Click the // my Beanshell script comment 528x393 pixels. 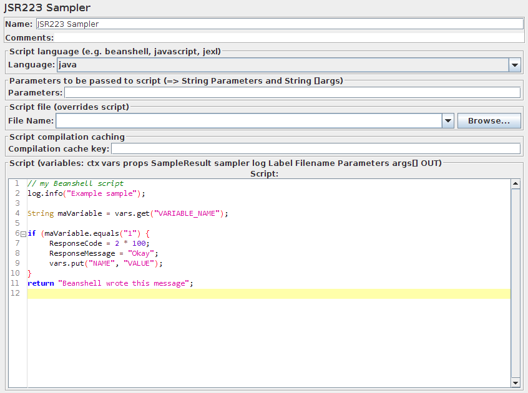coord(75,183)
